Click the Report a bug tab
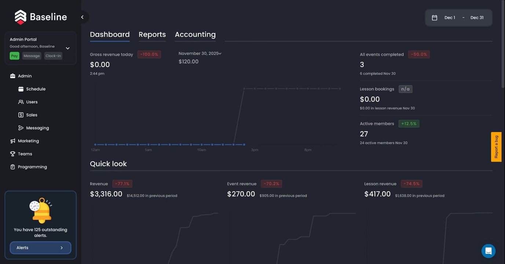 click(x=496, y=147)
